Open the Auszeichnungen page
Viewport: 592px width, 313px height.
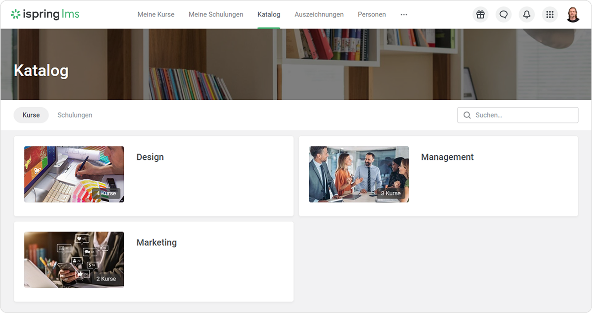pyautogui.click(x=319, y=15)
